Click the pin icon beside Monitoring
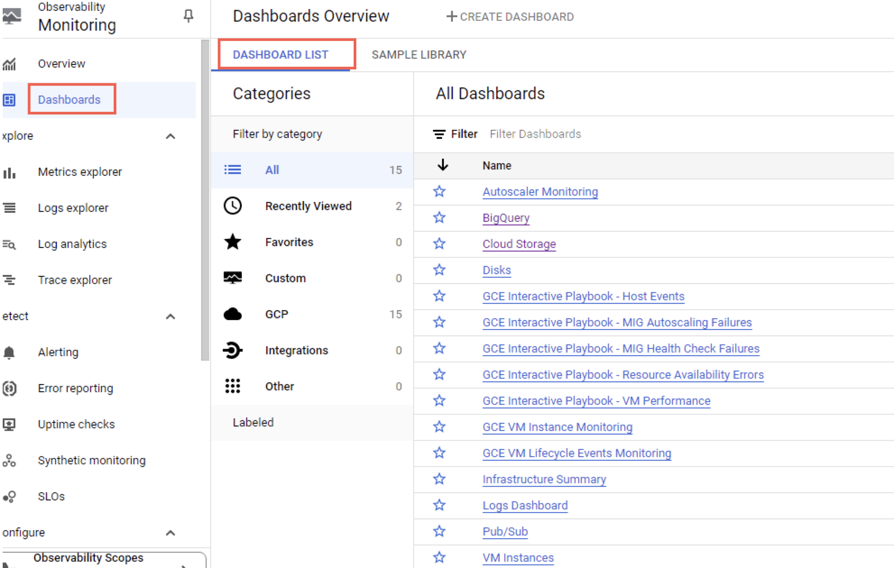 (189, 16)
